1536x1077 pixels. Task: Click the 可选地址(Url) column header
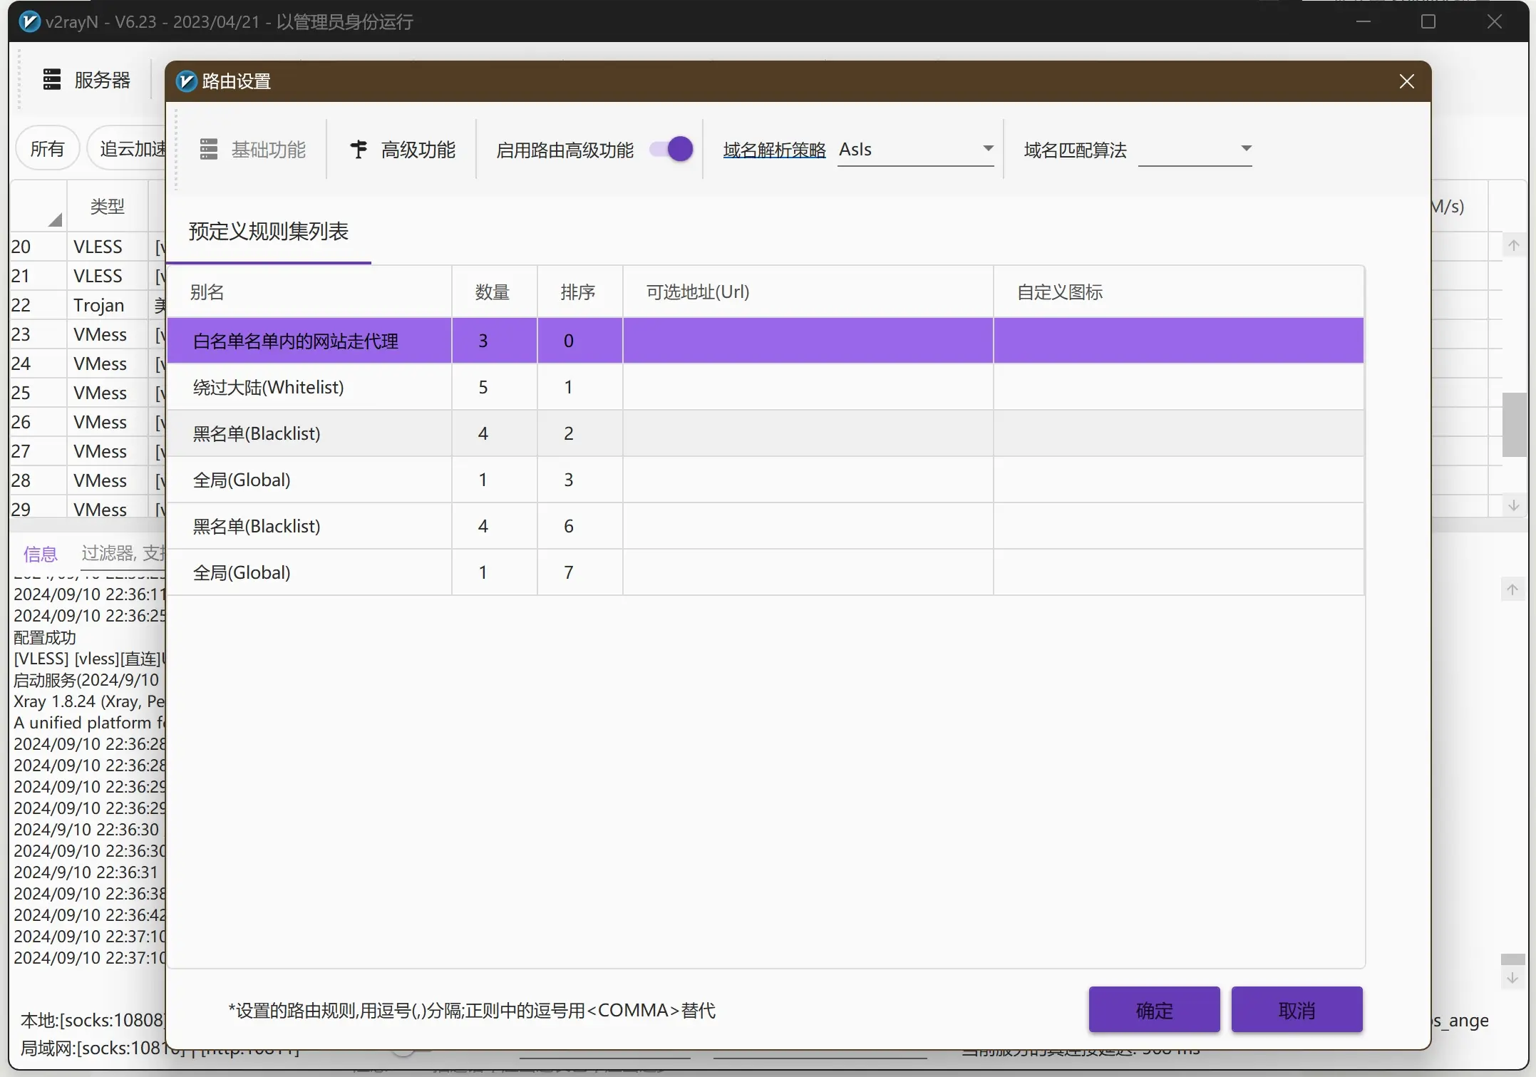tap(808, 292)
